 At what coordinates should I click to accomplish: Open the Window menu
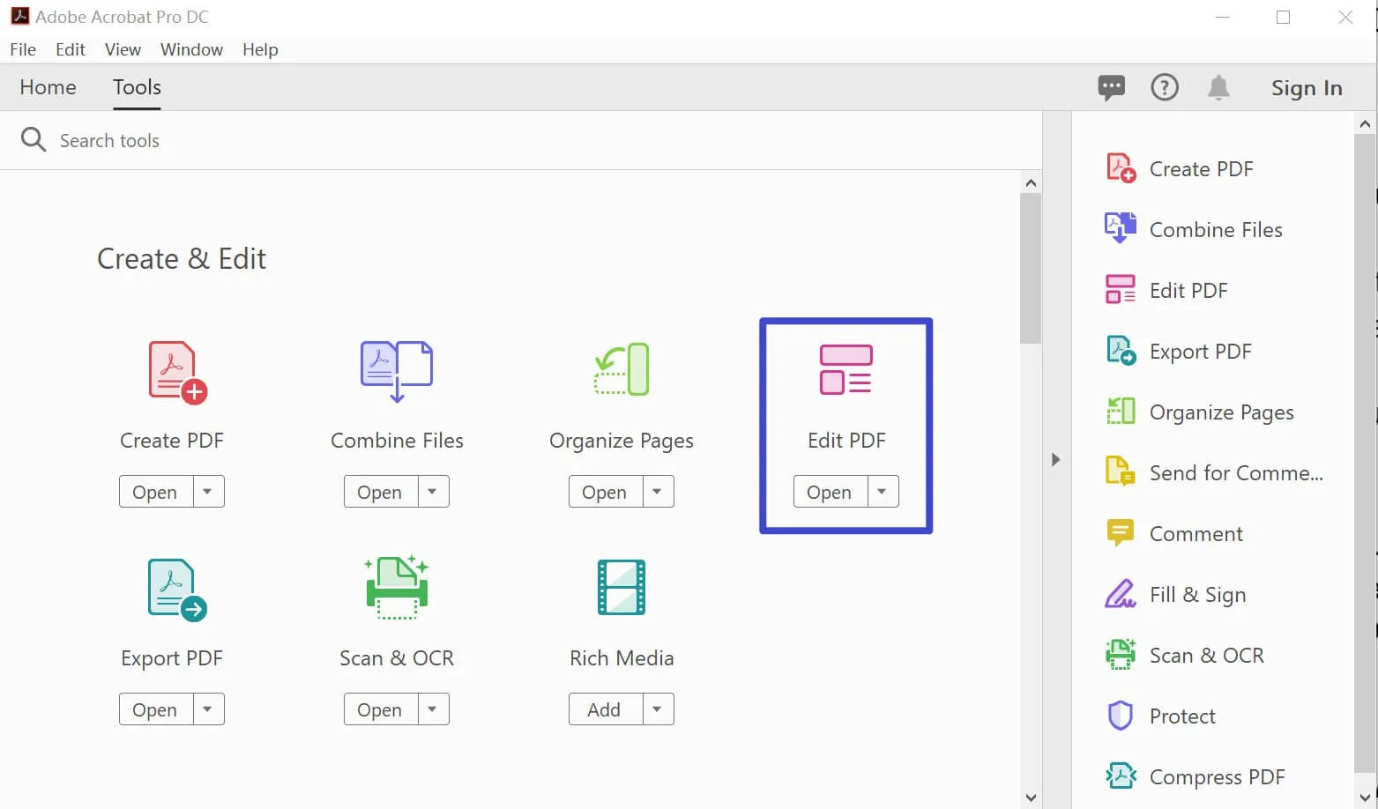(x=191, y=49)
